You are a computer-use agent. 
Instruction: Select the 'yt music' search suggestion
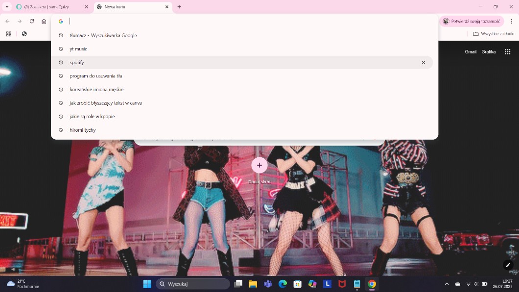78,49
